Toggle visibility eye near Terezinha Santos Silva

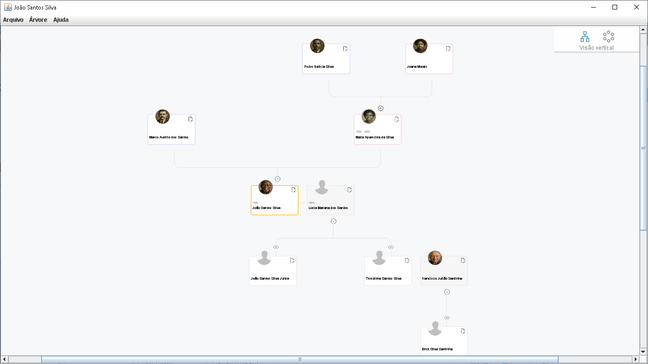click(x=391, y=247)
